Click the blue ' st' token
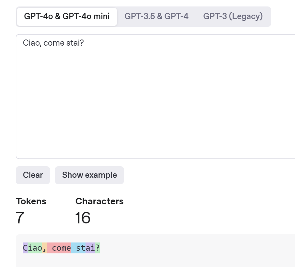 pos(78,248)
